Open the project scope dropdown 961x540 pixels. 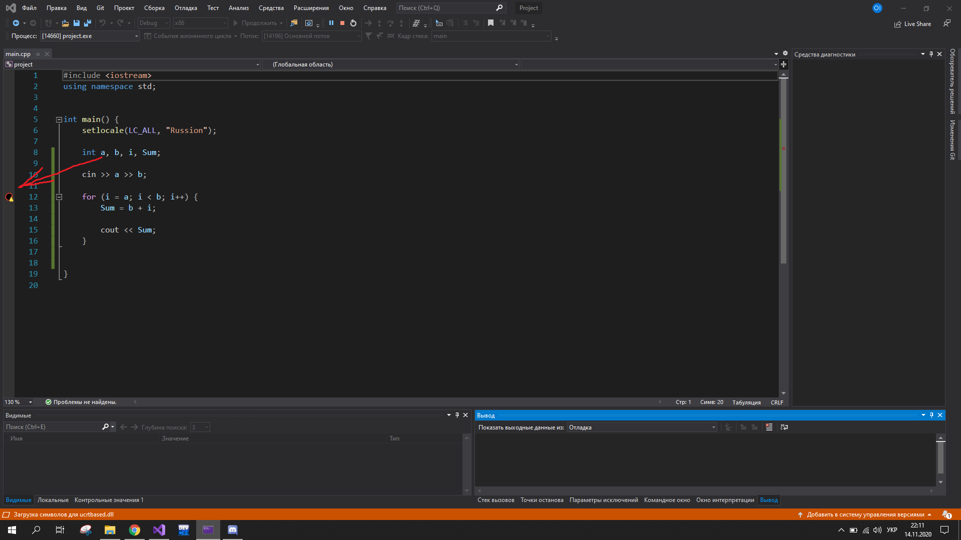tap(133, 64)
